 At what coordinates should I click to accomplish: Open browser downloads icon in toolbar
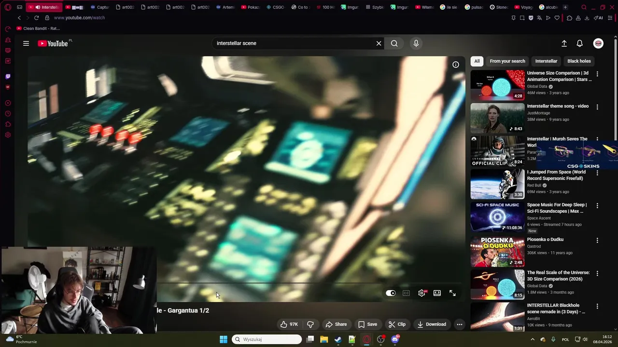(x=587, y=18)
